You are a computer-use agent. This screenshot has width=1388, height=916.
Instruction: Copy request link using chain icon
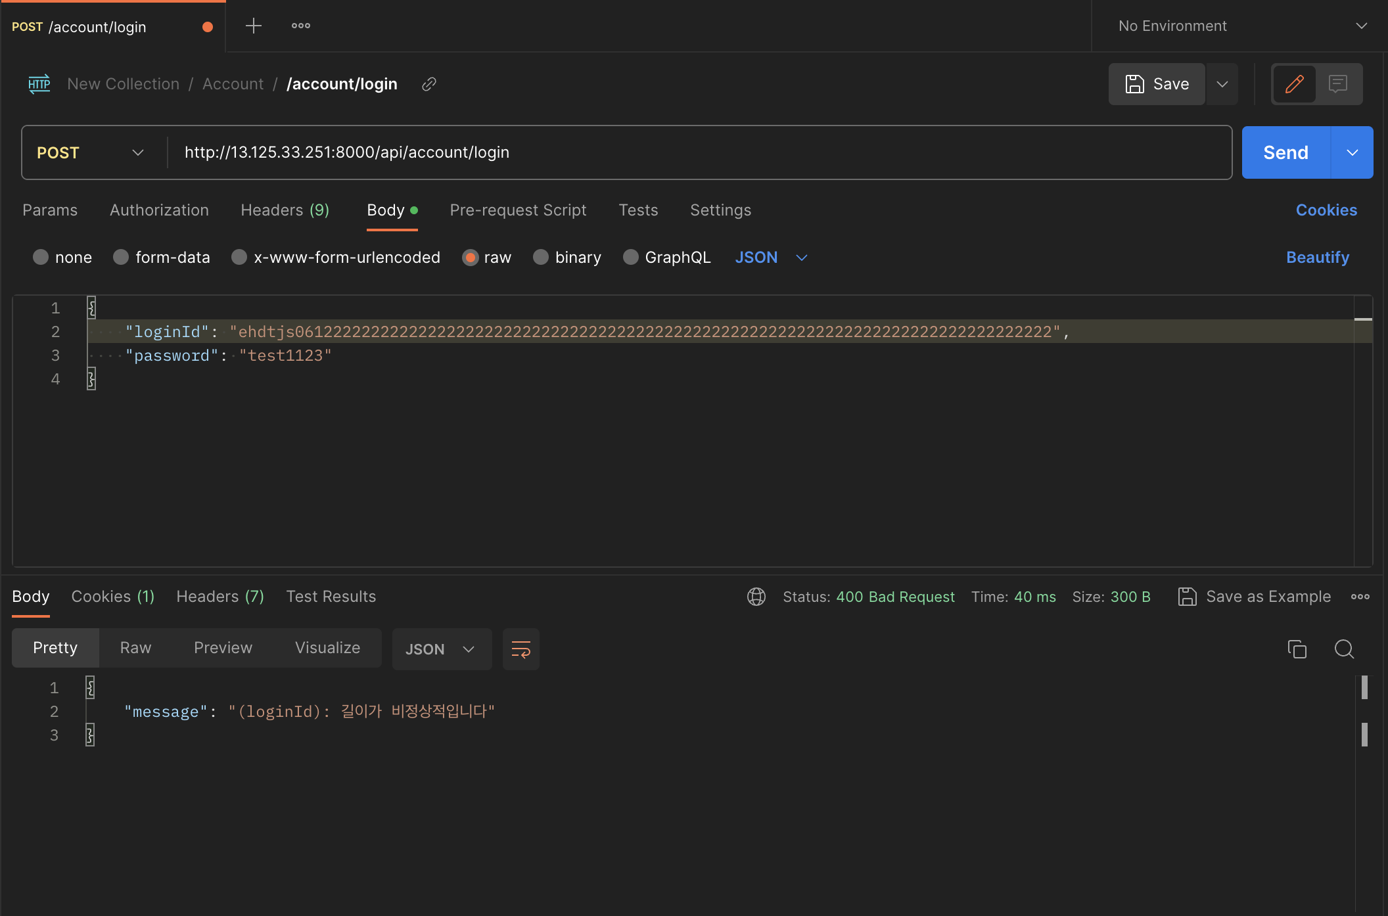(429, 84)
